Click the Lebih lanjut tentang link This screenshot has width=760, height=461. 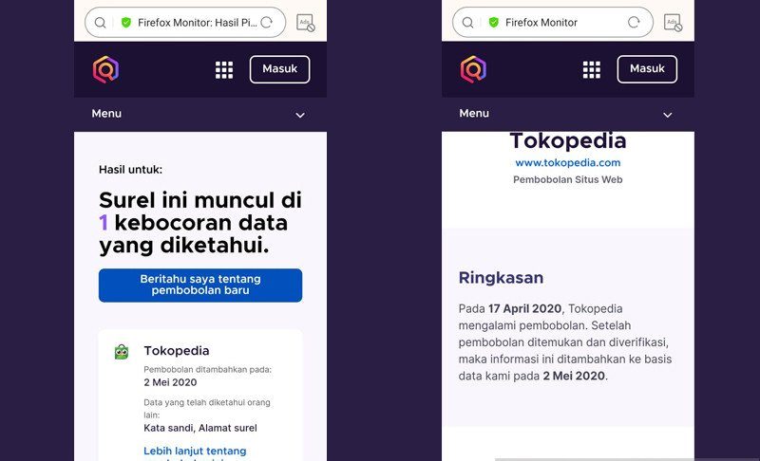coord(195,451)
